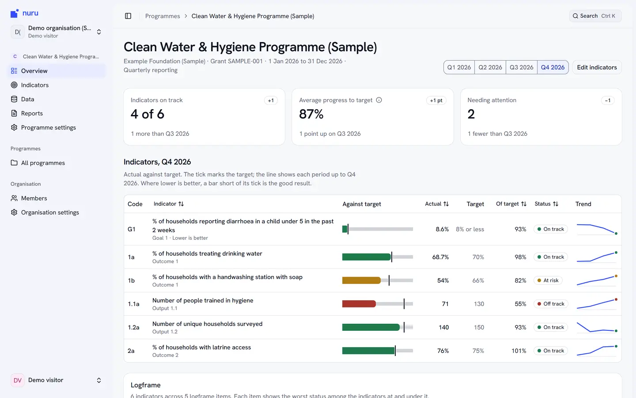Click the Members people icon

(14, 198)
